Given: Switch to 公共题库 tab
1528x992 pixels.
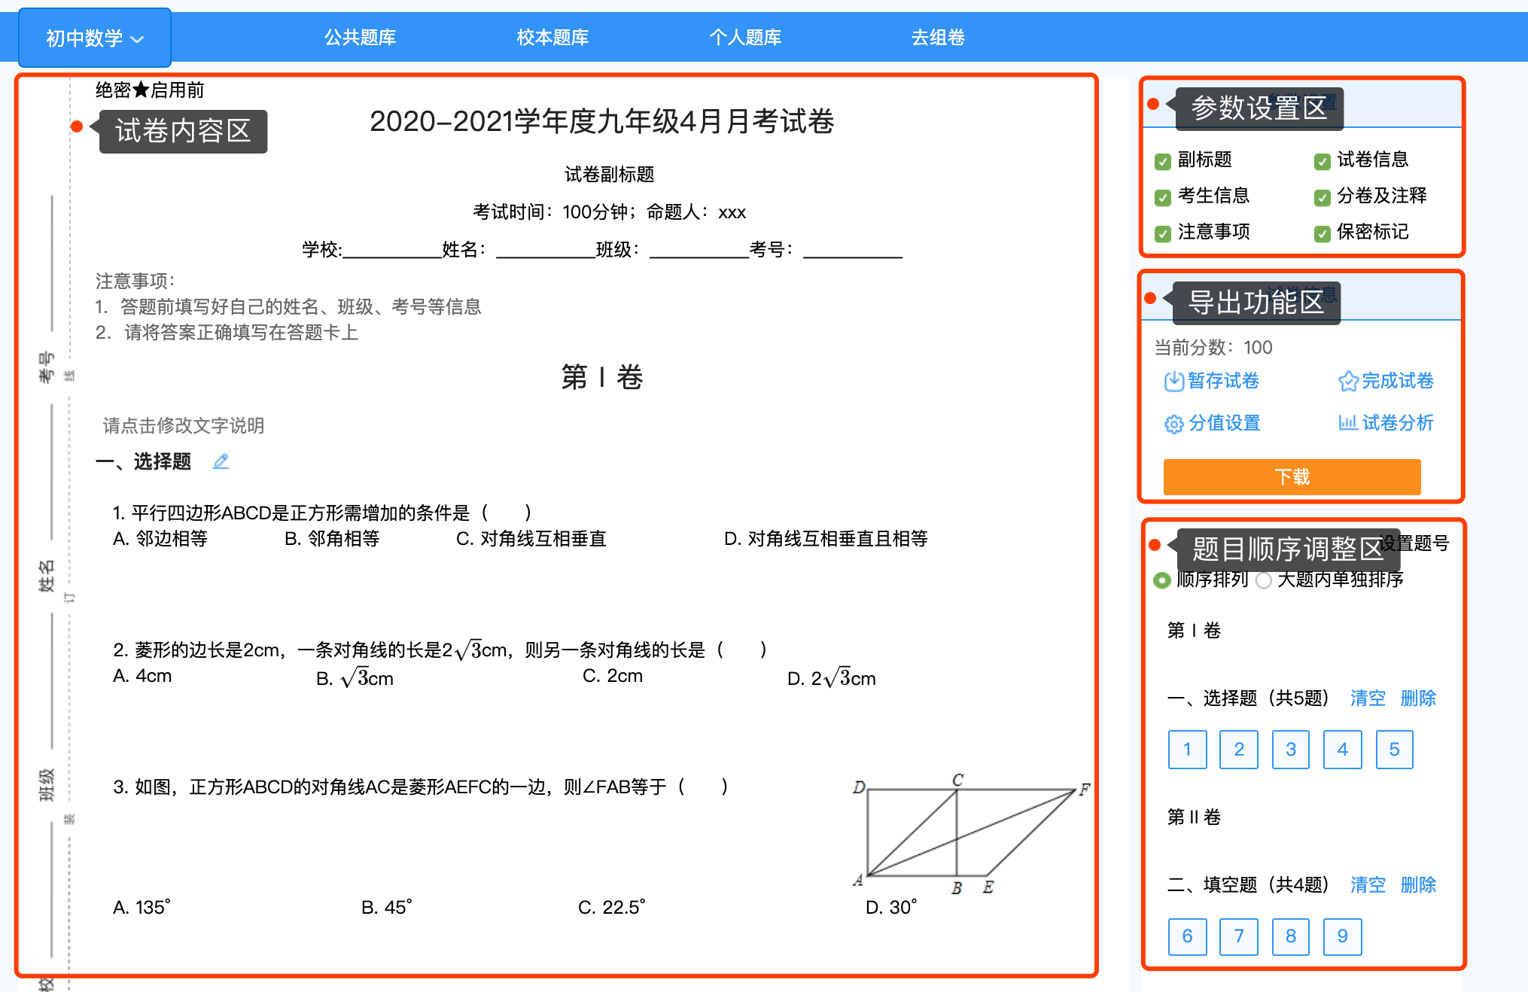Looking at the screenshot, I should click(x=360, y=38).
